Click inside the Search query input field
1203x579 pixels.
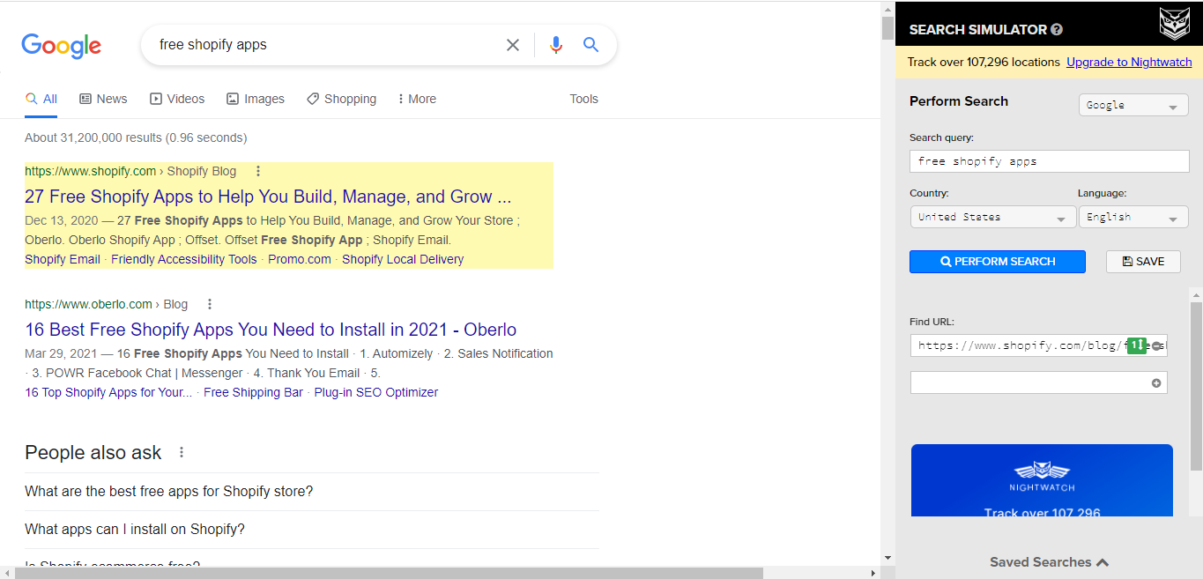(1049, 160)
